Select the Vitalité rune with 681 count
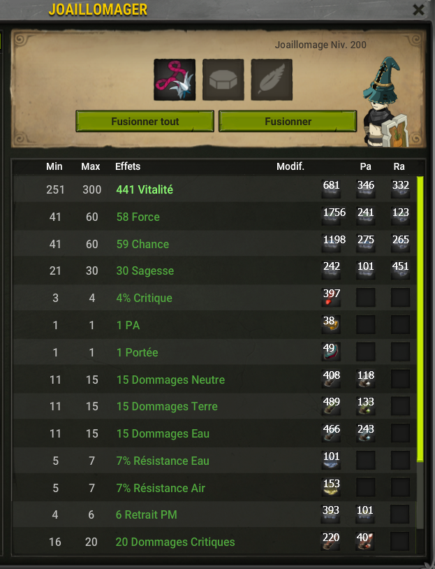 coord(331,189)
